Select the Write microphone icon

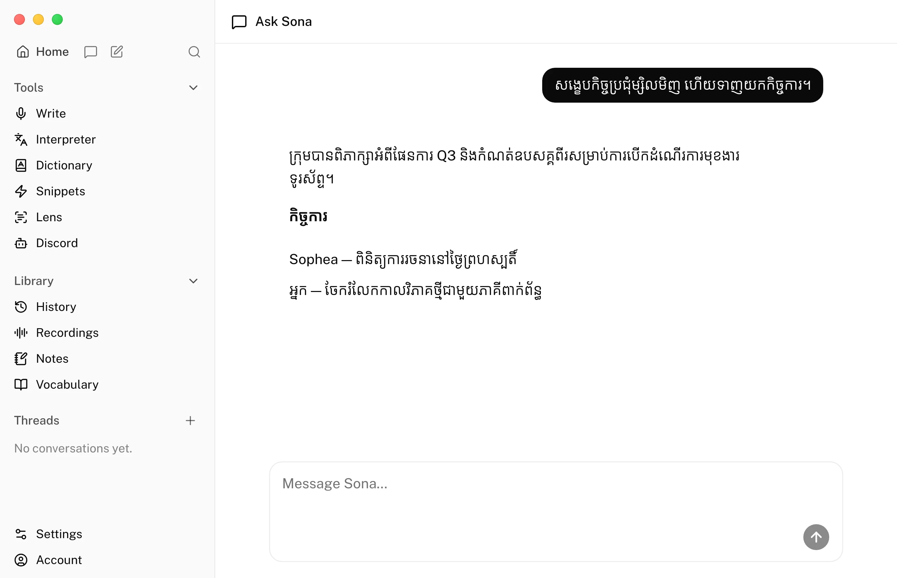coord(21,113)
